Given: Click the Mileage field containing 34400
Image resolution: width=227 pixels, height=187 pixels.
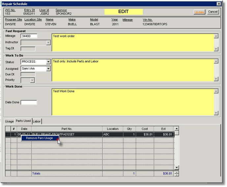Looking at the screenshot, I should pyautogui.click(x=29, y=36).
